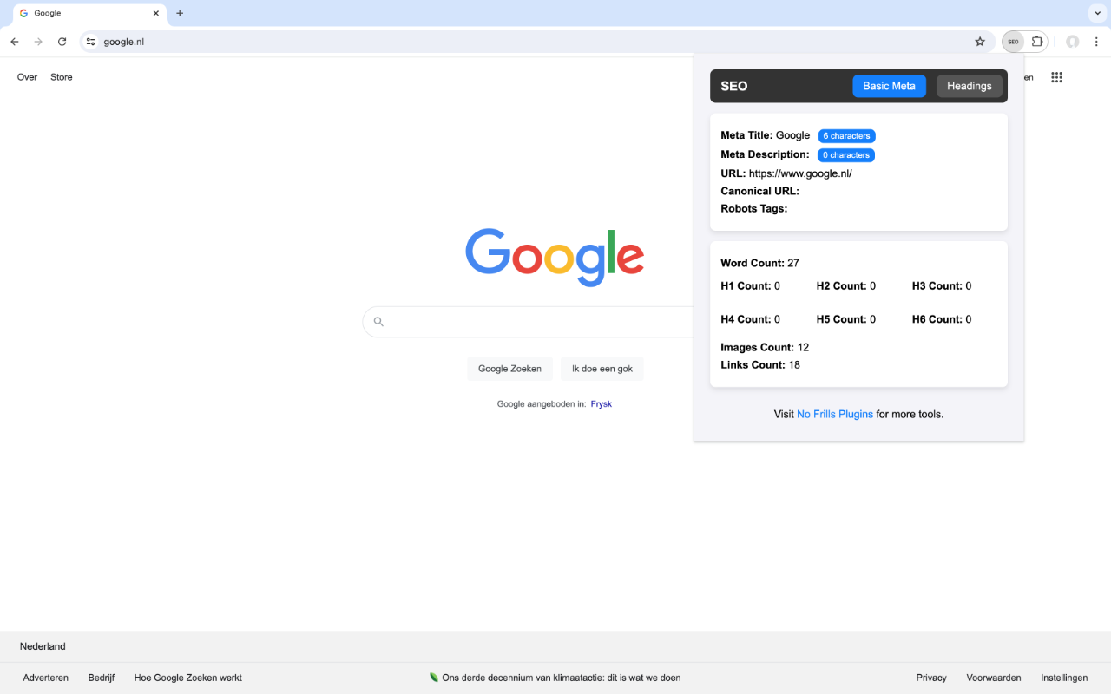Click the H1 Count value
The width and height of the screenshot is (1111, 694).
pos(777,286)
